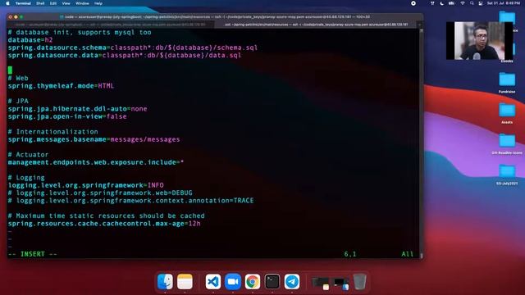Click the commented annotation=TRACE logging line
This screenshot has width=525, height=295.
pyautogui.click(x=130, y=200)
